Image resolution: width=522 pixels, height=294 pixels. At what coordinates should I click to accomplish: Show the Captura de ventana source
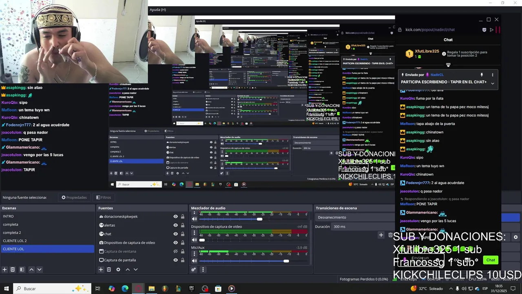175,251
